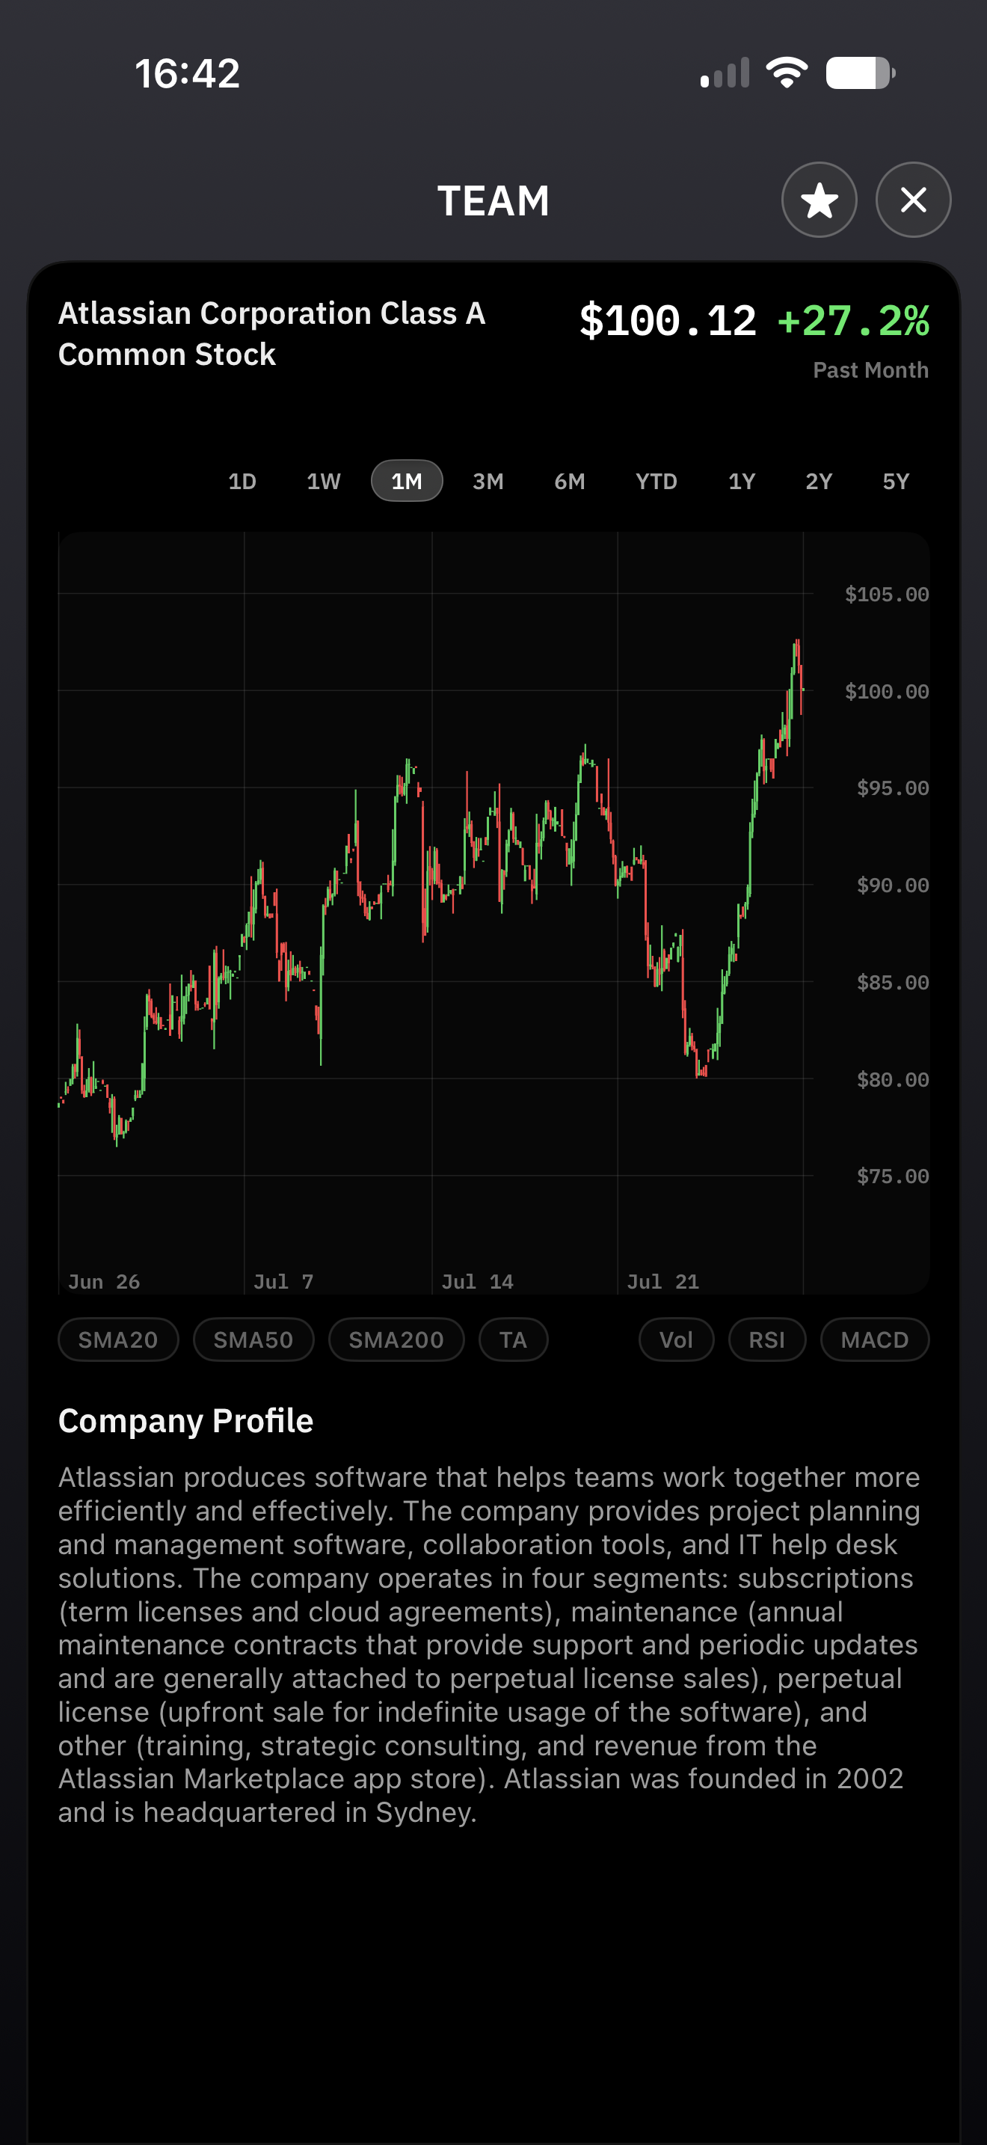
Task: Show the MACD indicator
Action: coord(874,1339)
